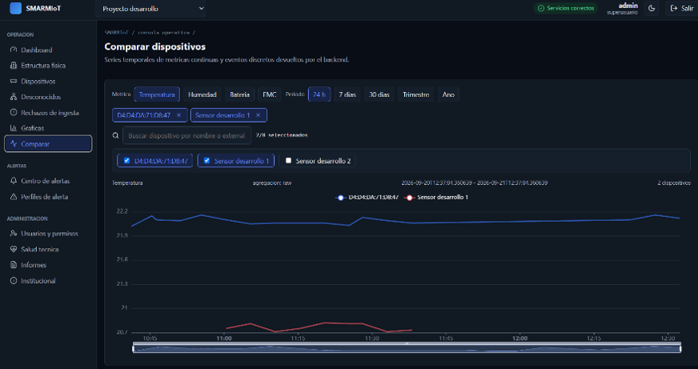Click the Salir logout button
This screenshot has height=369, width=698.
point(681,8)
